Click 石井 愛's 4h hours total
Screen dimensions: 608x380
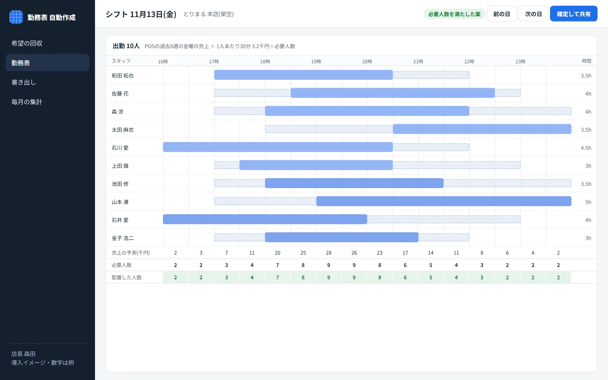click(x=588, y=220)
